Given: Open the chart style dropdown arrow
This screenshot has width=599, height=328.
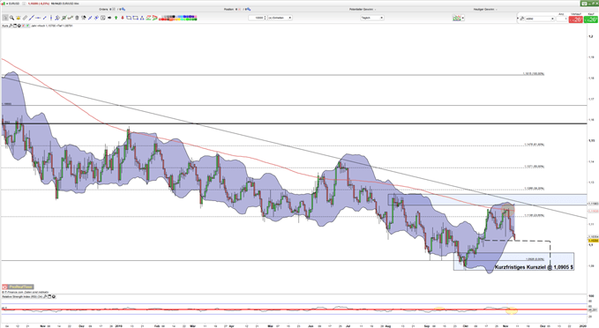Looking at the screenshot, I should coord(462,18).
